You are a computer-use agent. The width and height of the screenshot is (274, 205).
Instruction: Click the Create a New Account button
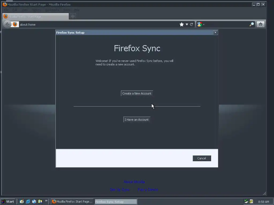click(x=137, y=93)
